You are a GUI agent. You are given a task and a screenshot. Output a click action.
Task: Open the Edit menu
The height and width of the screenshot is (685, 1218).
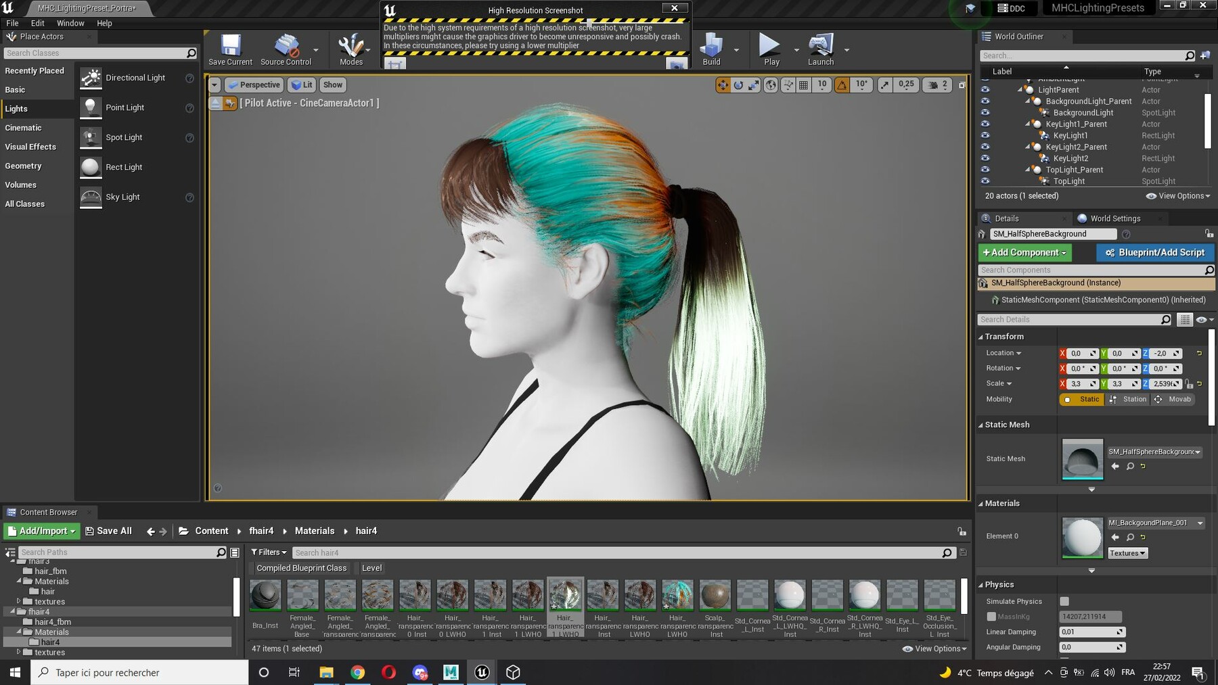(37, 23)
